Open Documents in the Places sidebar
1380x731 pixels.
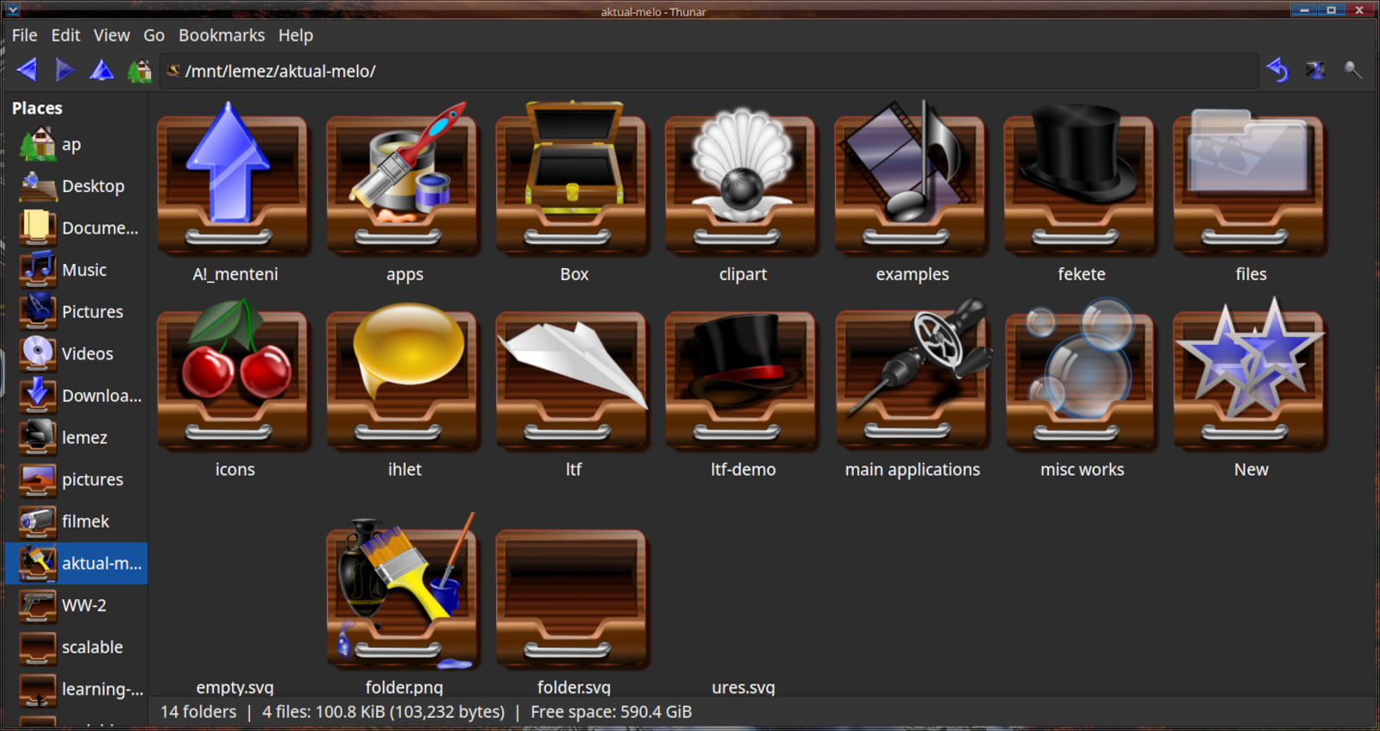coord(76,228)
